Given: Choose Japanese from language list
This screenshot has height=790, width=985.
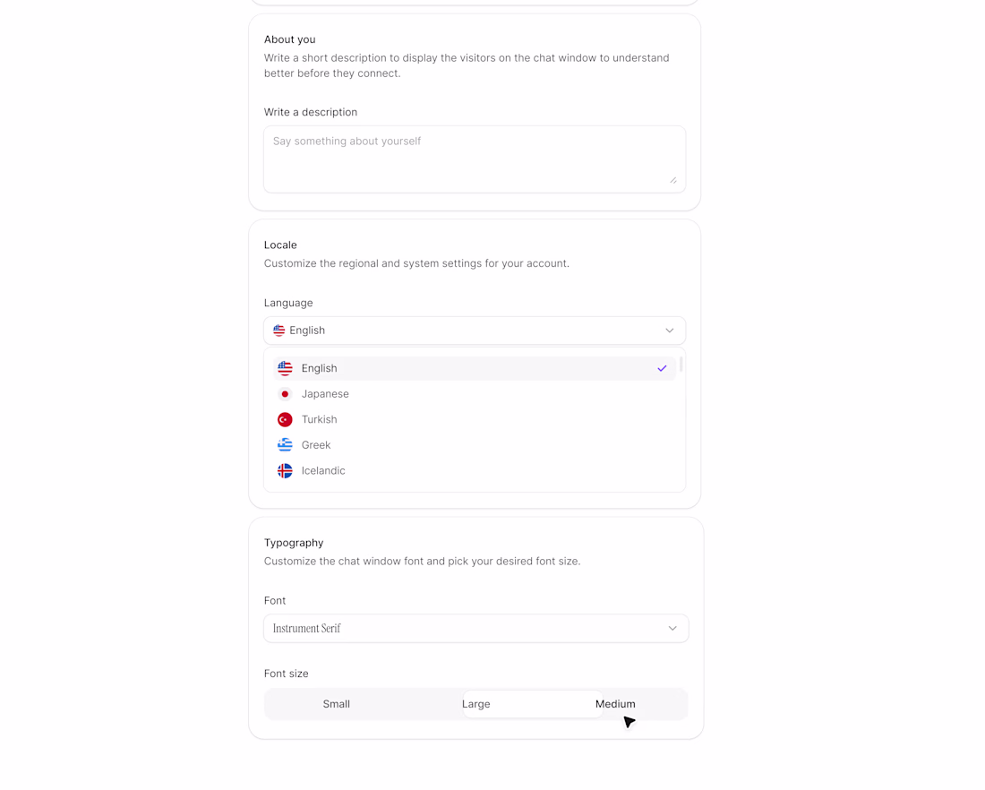Looking at the screenshot, I should coord(325,394).
